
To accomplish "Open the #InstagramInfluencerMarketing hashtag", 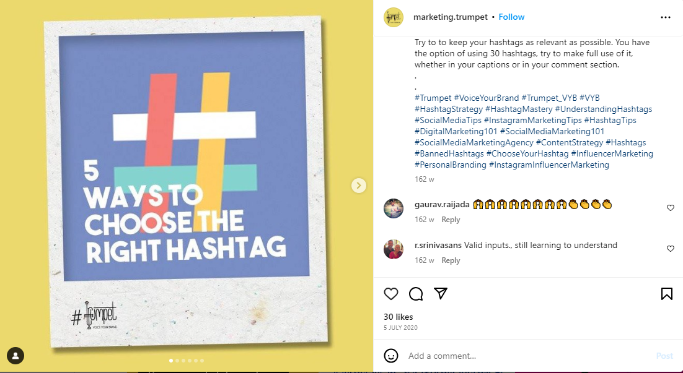I will point(549,165).
